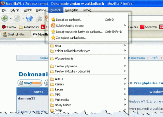
Task: Click the blue Reload page icon
Action: 29,18
